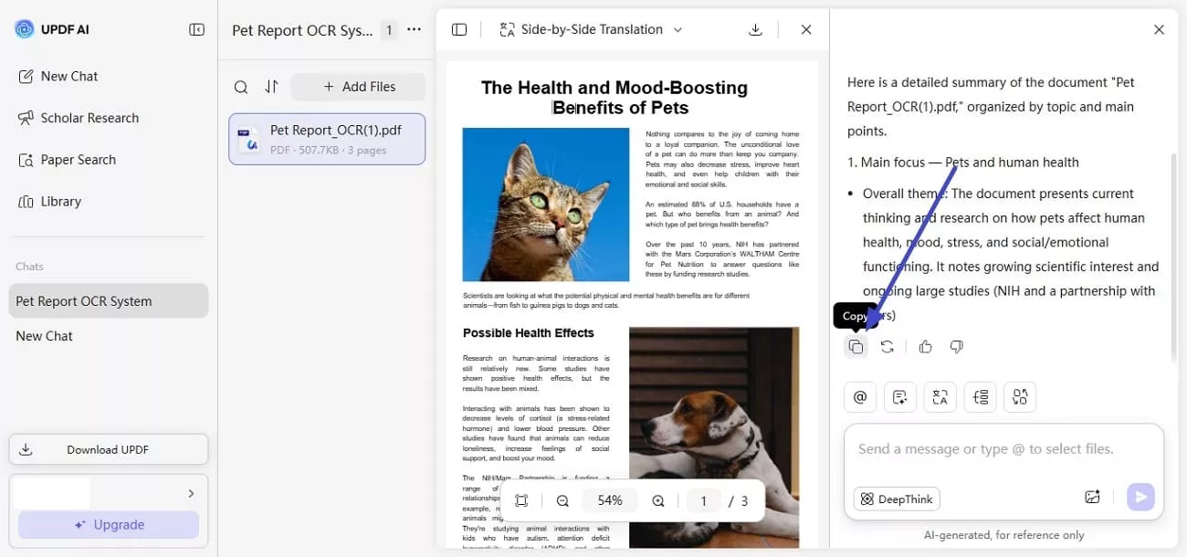Regenerate the AI response

point(887,346)
